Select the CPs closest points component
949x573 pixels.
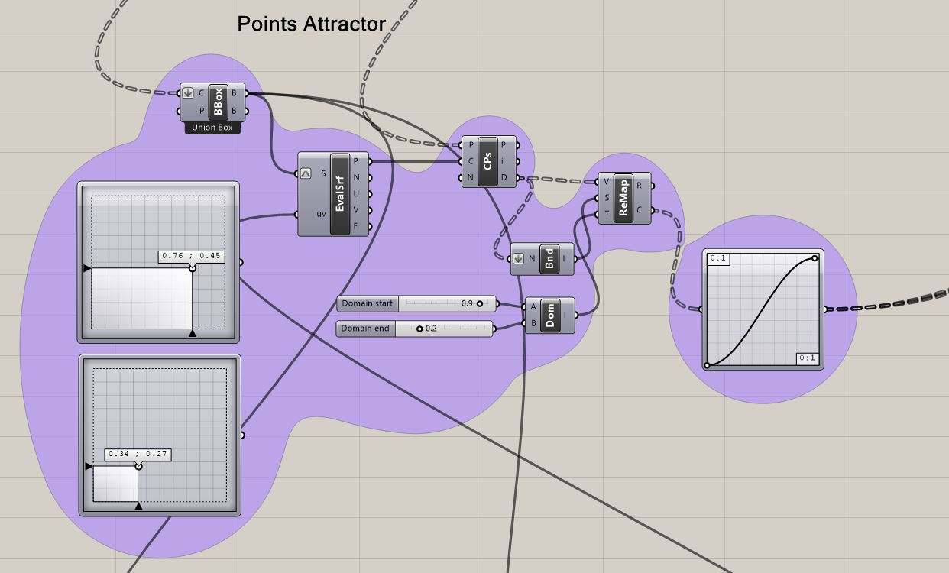tap(487, 161)
